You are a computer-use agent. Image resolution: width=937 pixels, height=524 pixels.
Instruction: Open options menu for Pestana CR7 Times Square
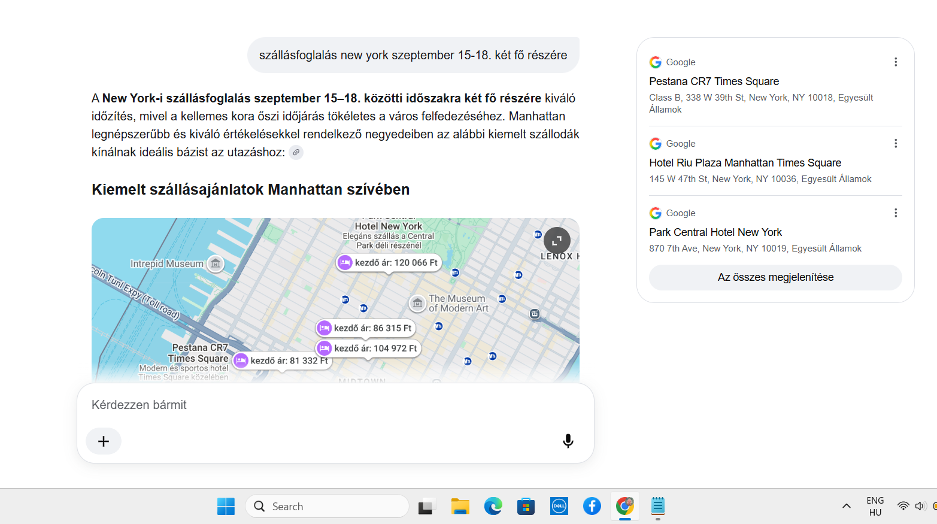click(896, 62)
